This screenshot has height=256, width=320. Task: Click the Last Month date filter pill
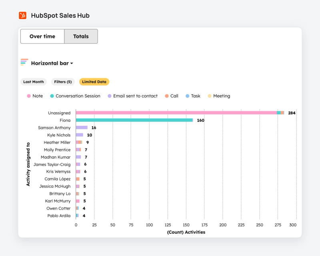pos(34,82)
